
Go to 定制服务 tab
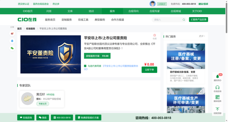pyautogui.click(x=67, y=20)
